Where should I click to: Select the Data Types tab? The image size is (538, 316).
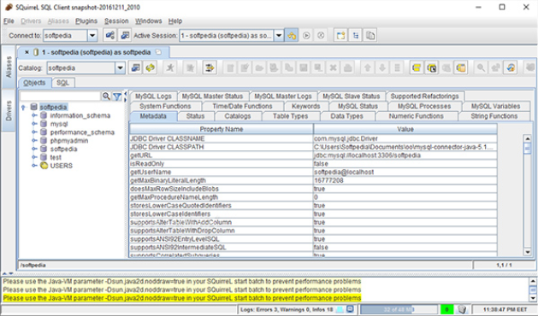(x=346, y=116)
